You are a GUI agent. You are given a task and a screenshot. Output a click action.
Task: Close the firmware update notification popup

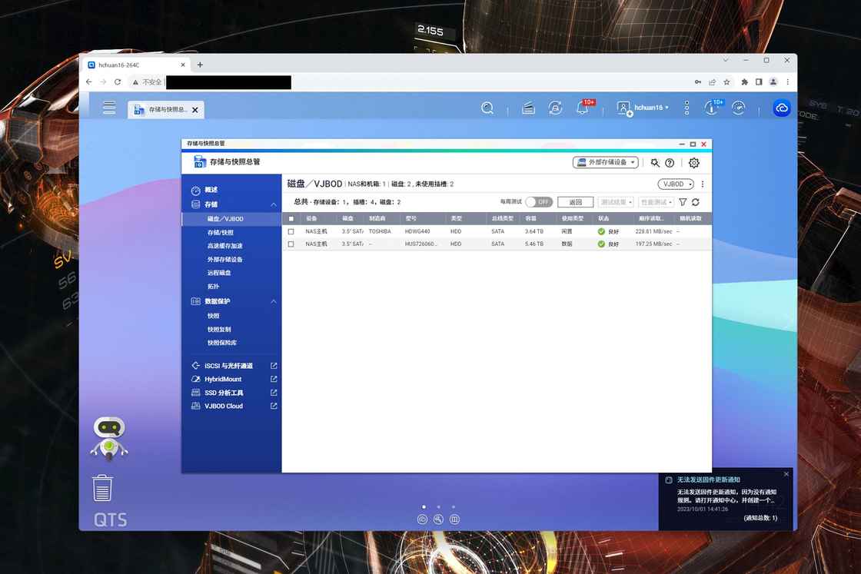pyautogui.click(x=786, y=474)
